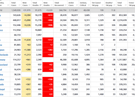
Task: Open the Sweden country link
Action: [x=2, y=79]
